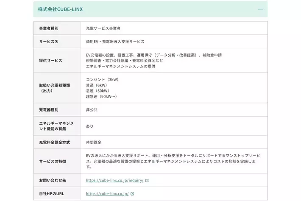Screen dimensions: 301x201
Task: Open the cube-linx.co.jp/ homepage link
Action: tap(107, 194)
